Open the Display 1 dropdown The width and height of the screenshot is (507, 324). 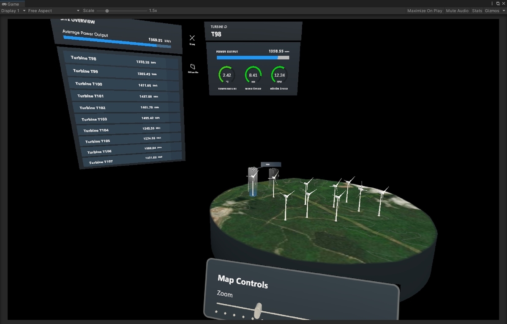[13, 11]
